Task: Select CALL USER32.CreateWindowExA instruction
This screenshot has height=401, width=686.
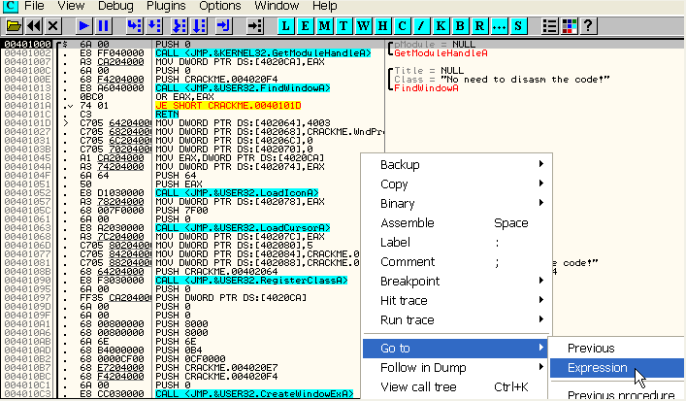Action: pyautogui.click(x=254, y=393)
